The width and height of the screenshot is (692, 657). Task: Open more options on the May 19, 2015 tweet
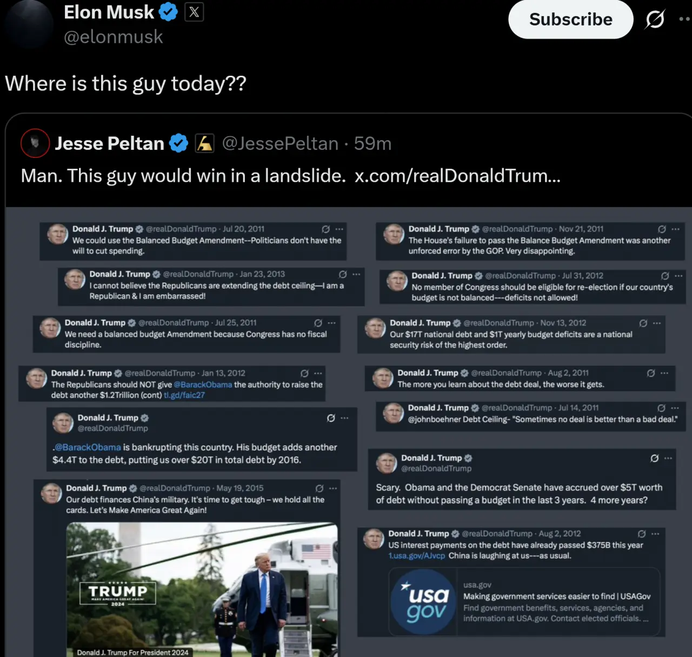click(333, 488)
